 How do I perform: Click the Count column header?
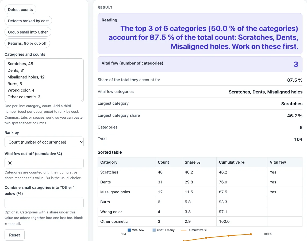[169, 162]
